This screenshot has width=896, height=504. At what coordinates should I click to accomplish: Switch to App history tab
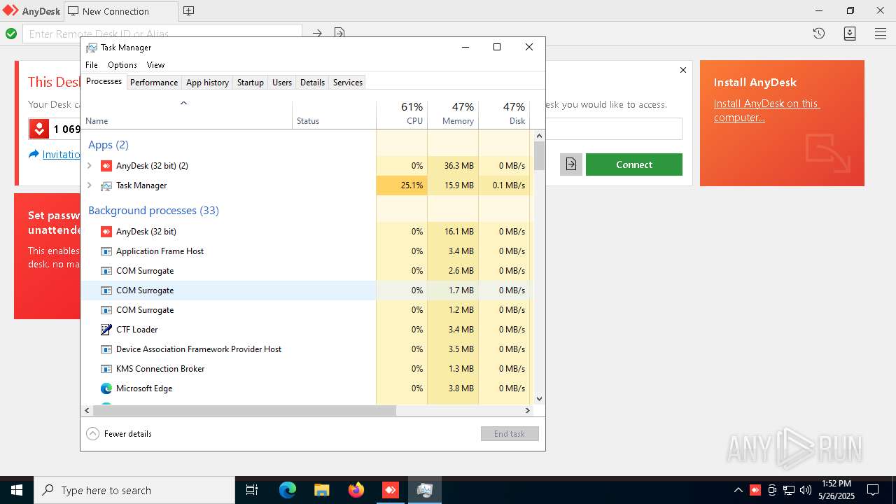click(x=207, y=83)
